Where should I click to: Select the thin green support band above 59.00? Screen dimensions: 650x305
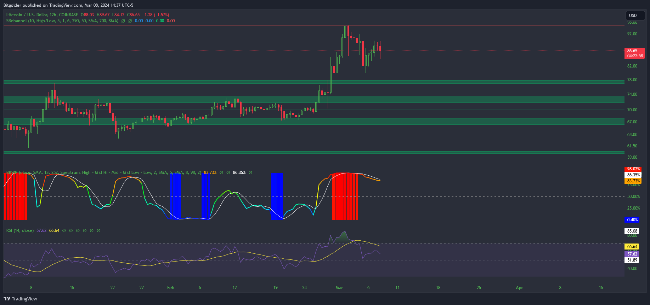tap(314, 152)
